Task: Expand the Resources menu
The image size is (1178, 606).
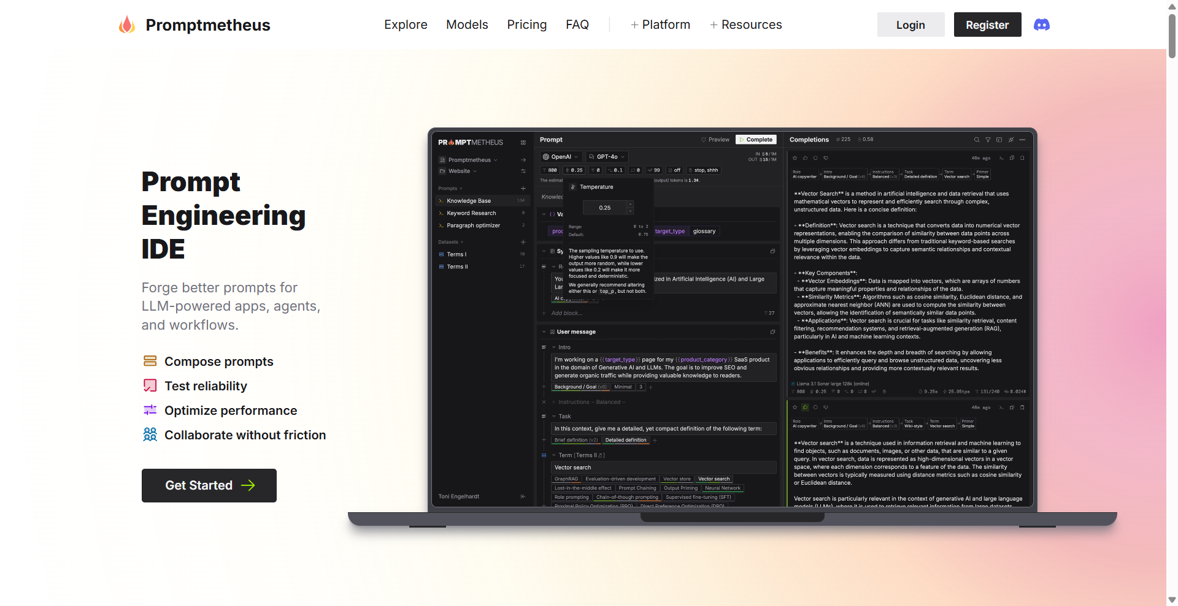Action: (745, 25)
